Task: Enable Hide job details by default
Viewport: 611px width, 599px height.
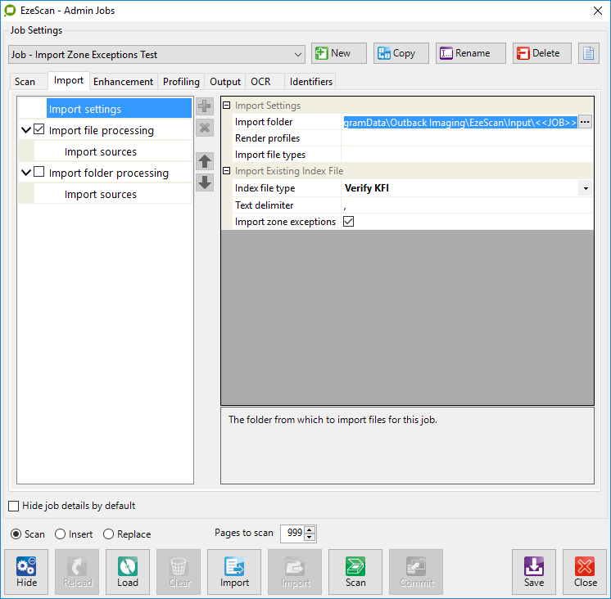Action: coord(13,506)
